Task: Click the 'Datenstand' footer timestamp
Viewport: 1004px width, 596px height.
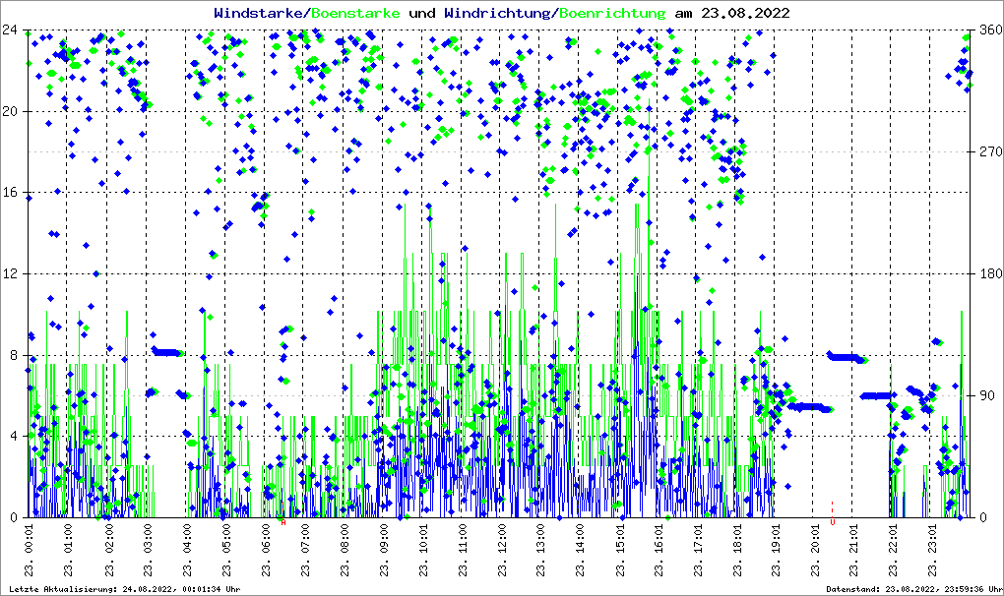Action: coord(913,589)
